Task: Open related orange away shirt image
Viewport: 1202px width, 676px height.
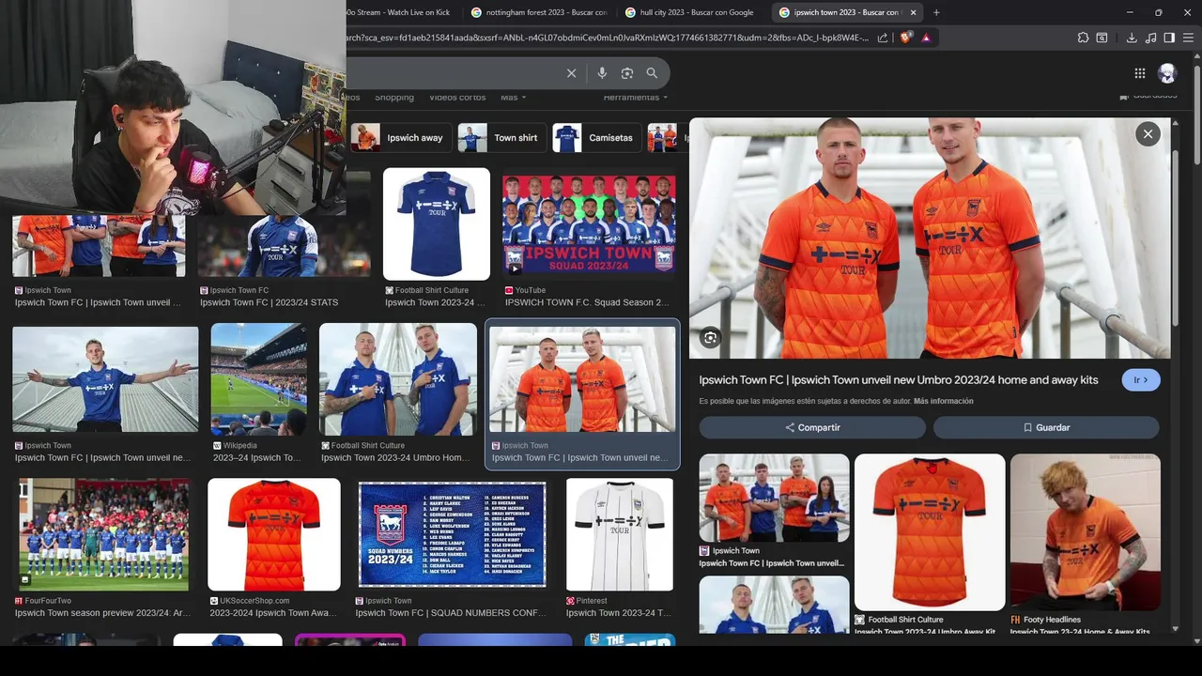Action: [x=930, y=532]
